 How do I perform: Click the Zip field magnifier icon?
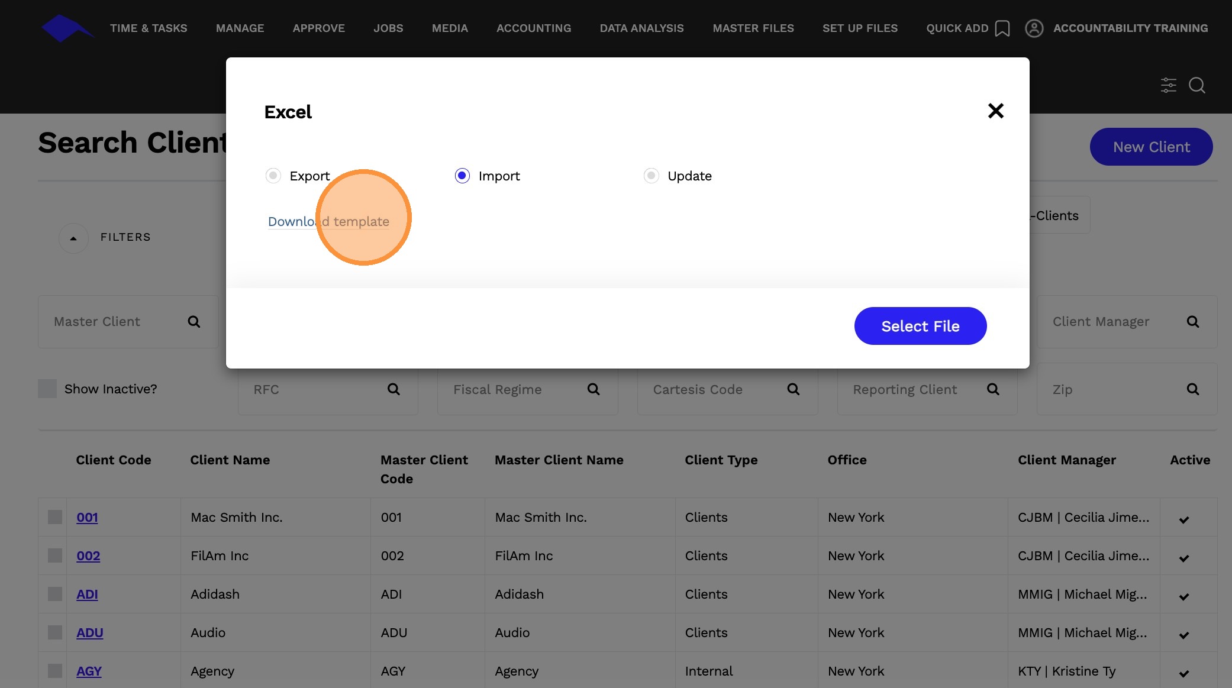(1192, 389)
